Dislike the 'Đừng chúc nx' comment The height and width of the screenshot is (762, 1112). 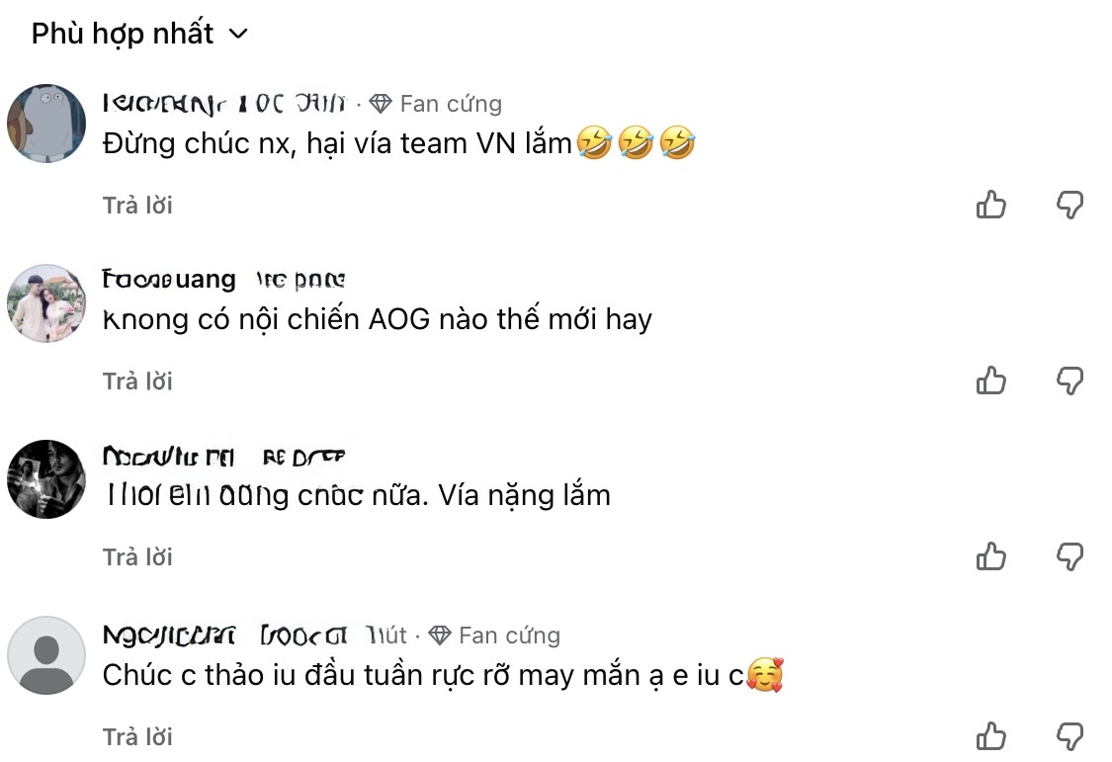click(1069, 205)
